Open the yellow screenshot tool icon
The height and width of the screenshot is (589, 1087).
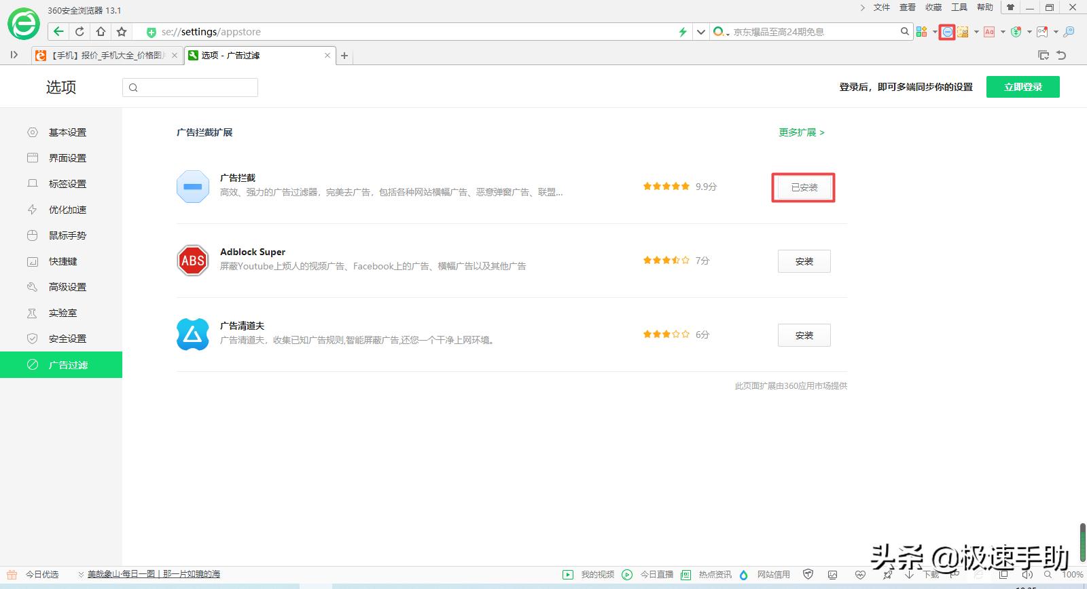[x=963, y=32]
